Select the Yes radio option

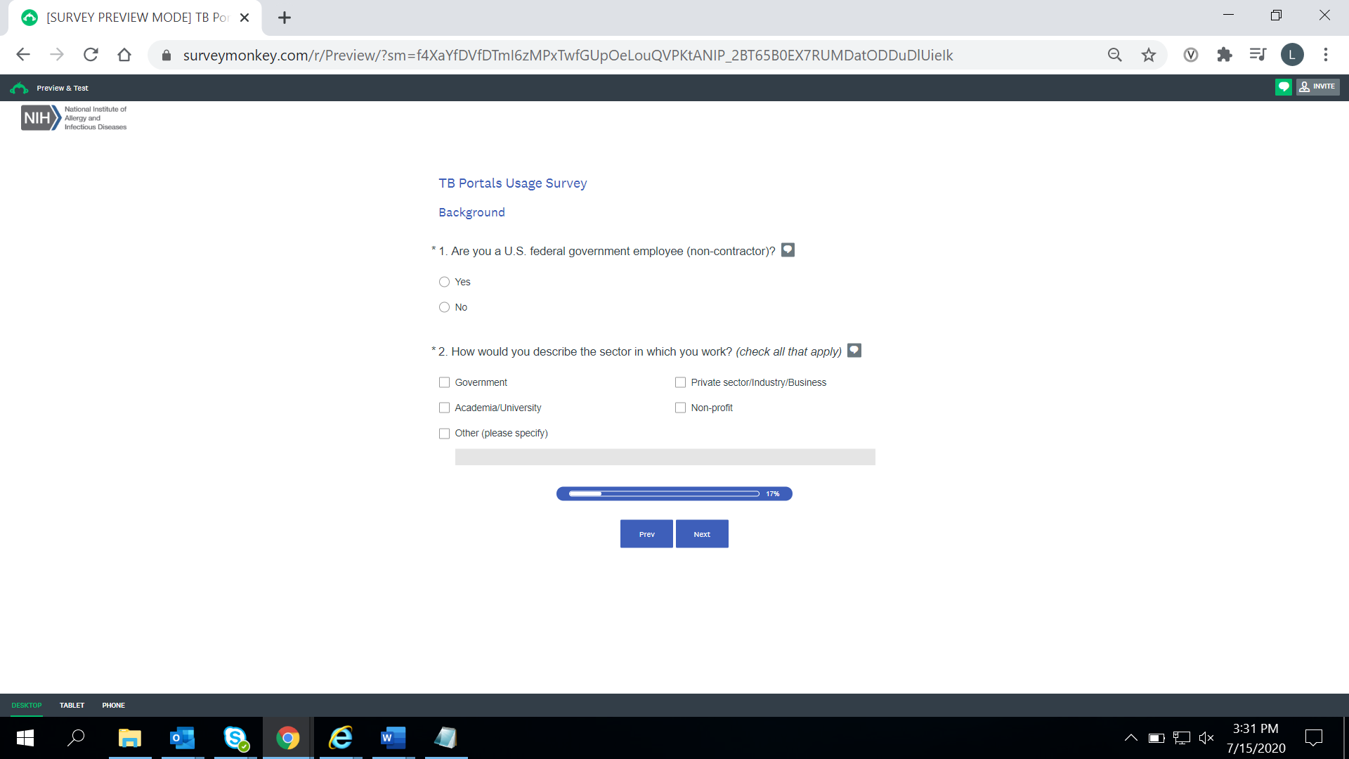coord(444,282)
